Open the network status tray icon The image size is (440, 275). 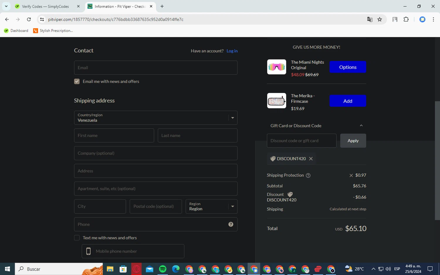pos(381,269)
